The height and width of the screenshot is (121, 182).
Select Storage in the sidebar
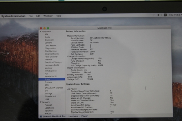pos(48,94)
